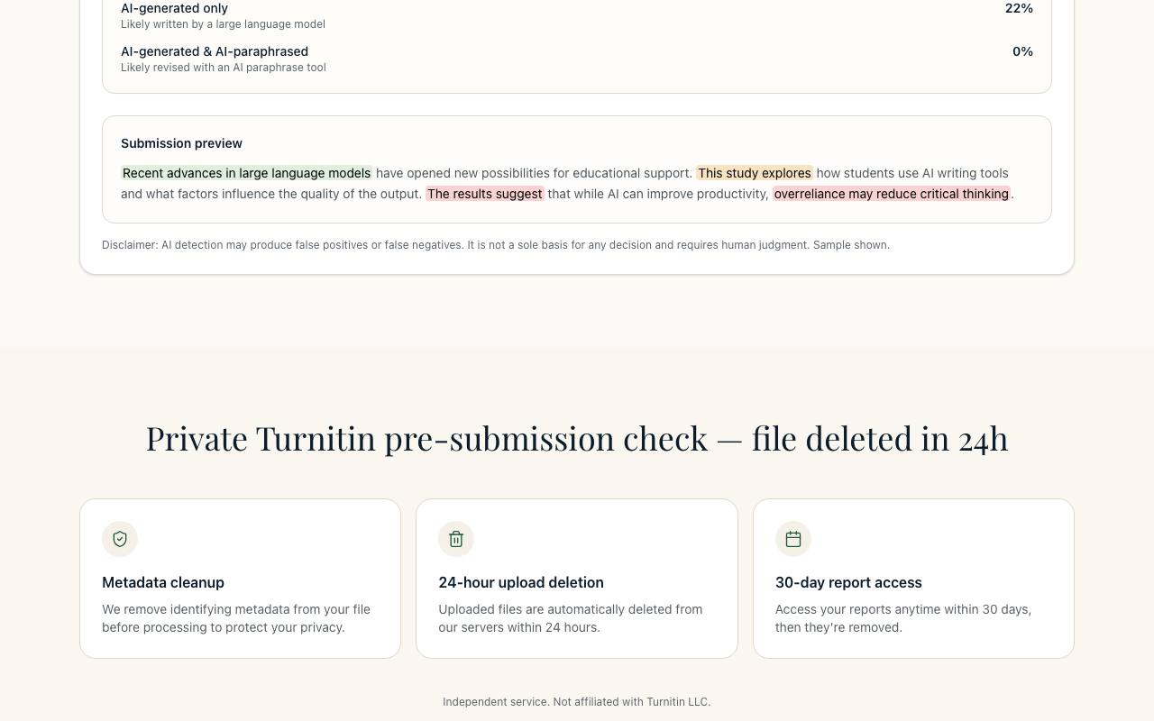Click 'Likely written by a large language model'
The height and width of the screenshot is (721, 1154).
tap(223, 24)
